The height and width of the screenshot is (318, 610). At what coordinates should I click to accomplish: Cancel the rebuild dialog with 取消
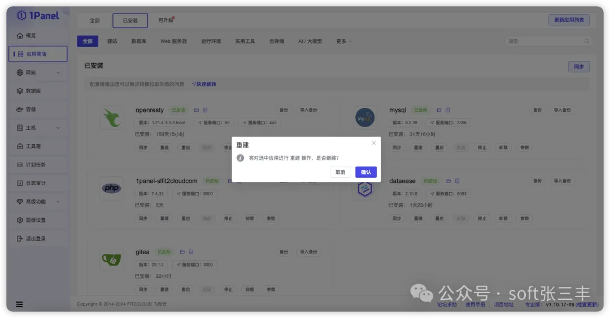(341, 172)
